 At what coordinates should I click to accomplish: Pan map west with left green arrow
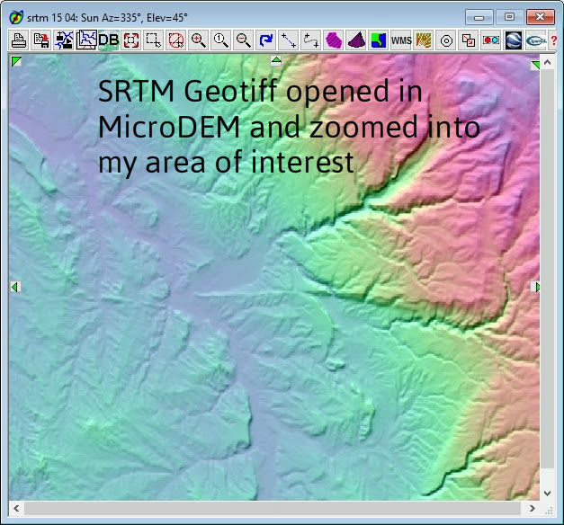click(15, 287)
